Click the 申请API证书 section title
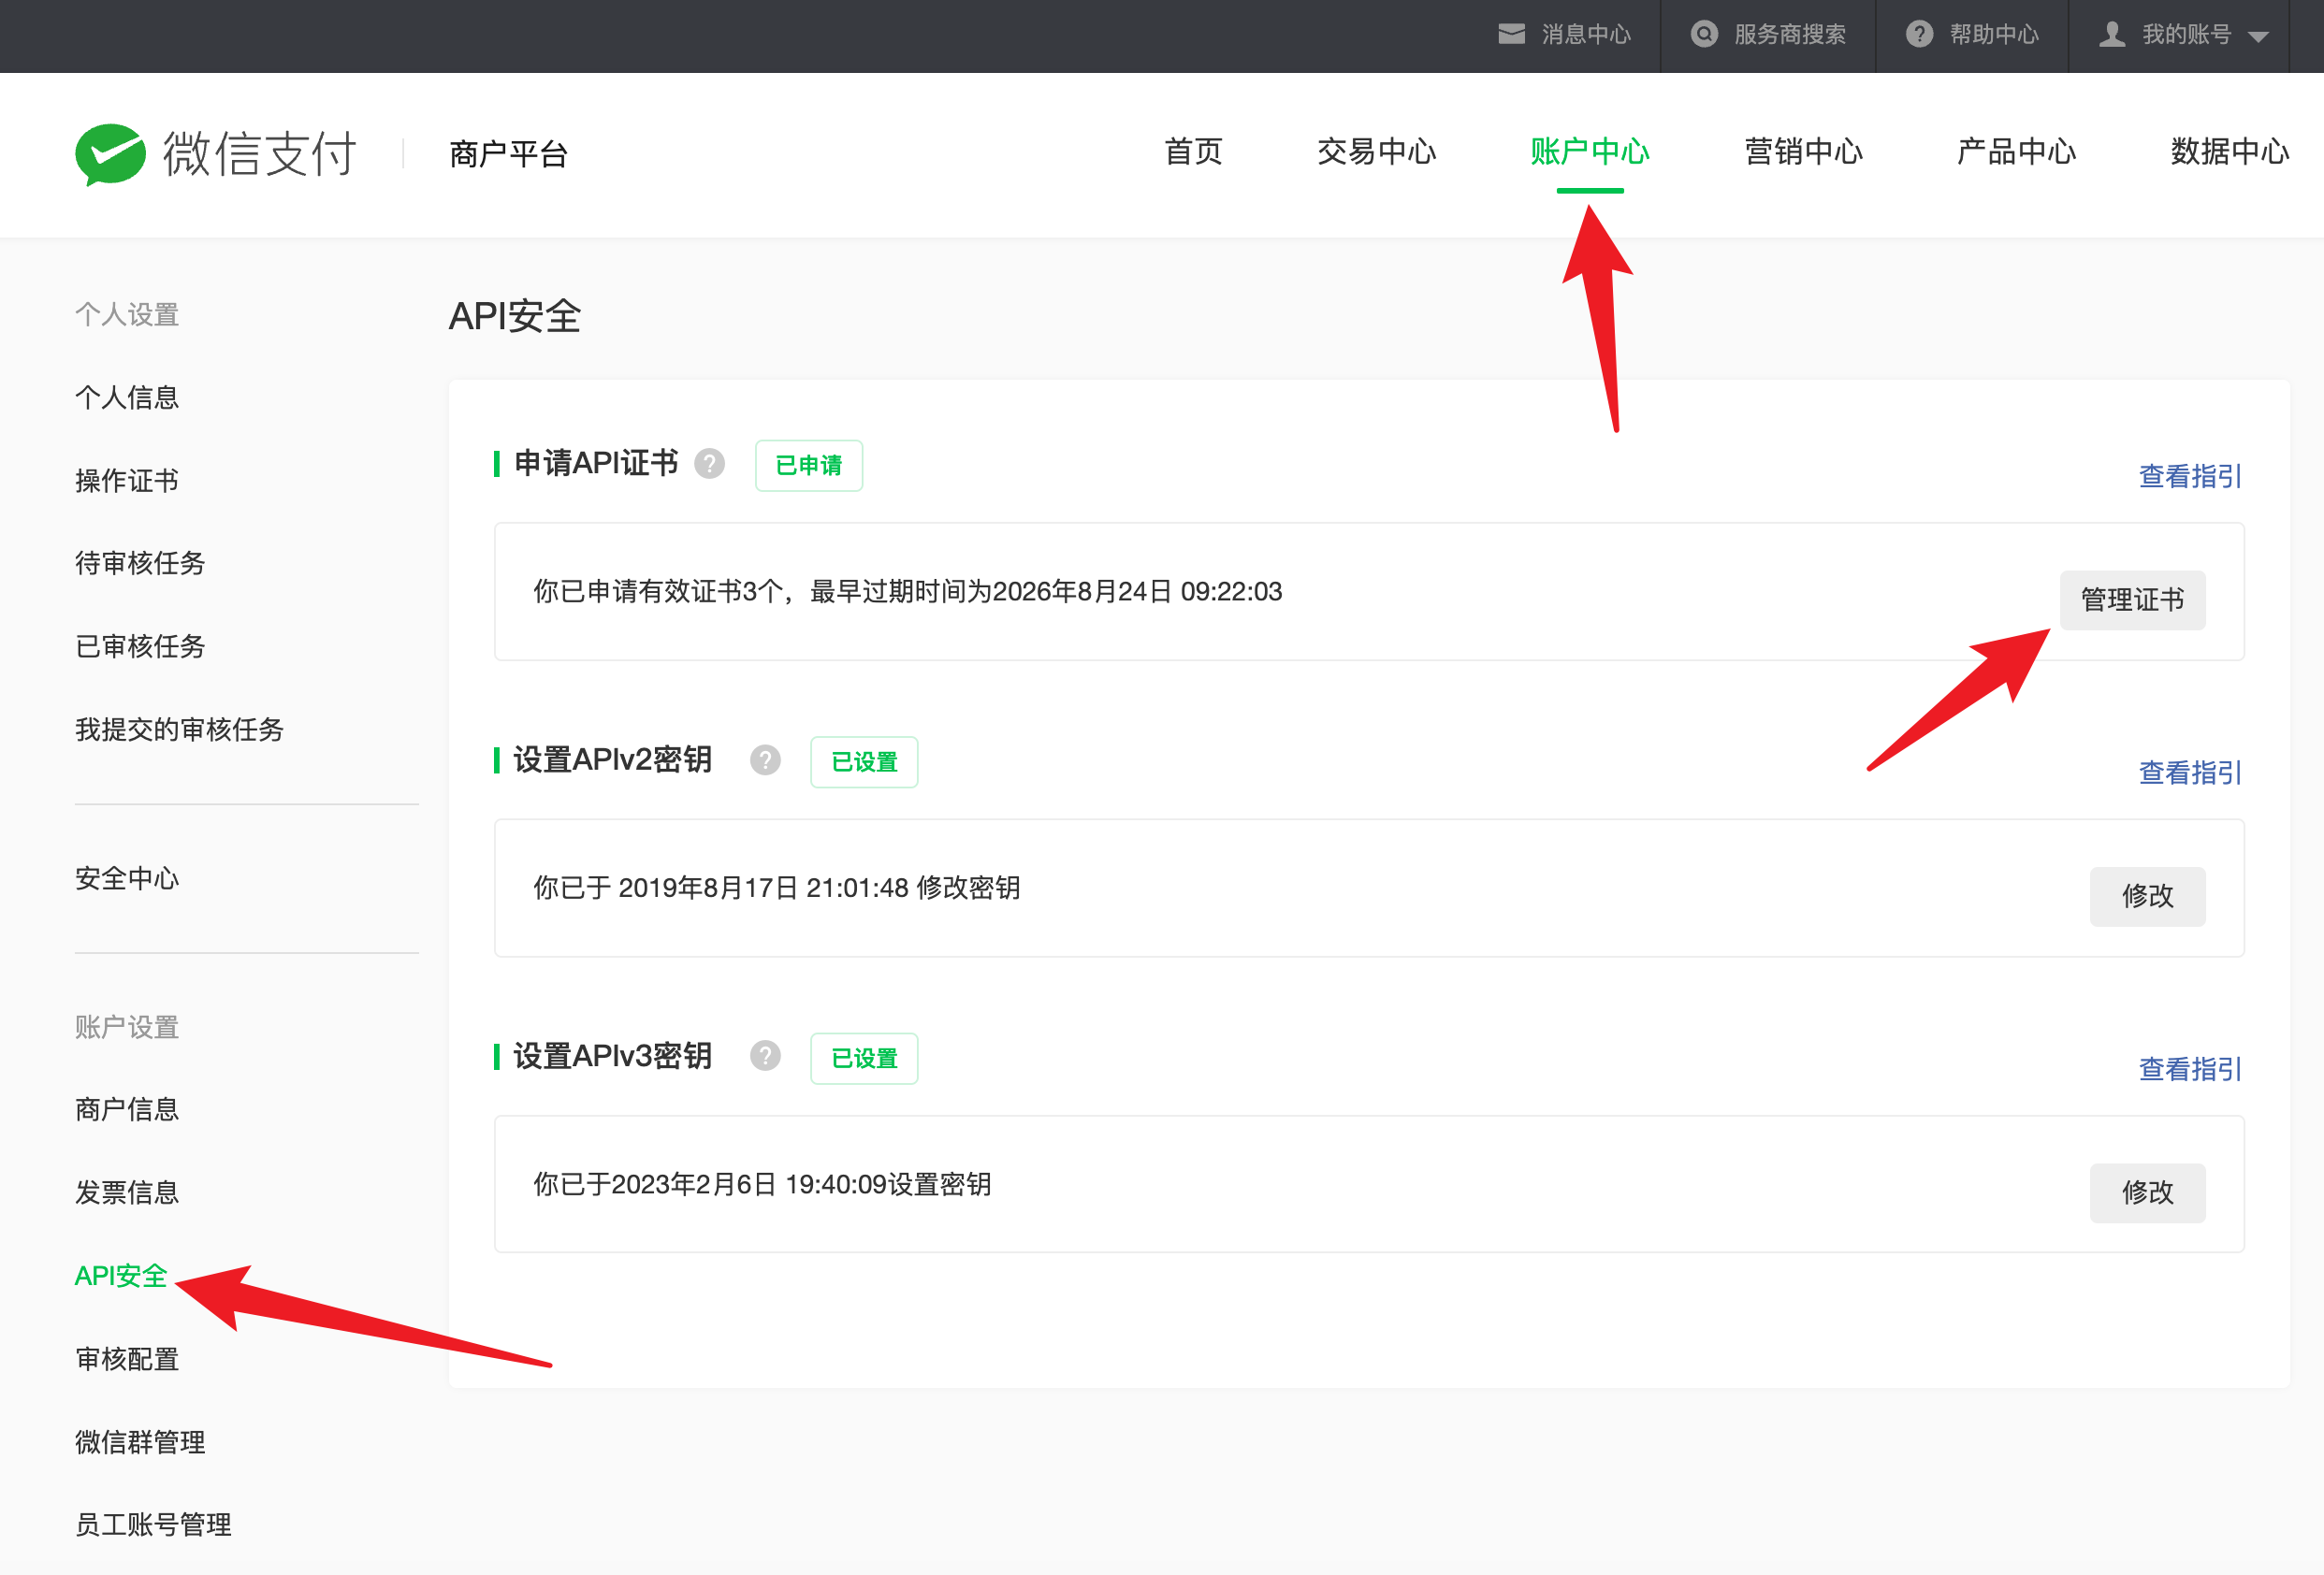Screen dimensions: 2324x1575 tap(596, 464)
